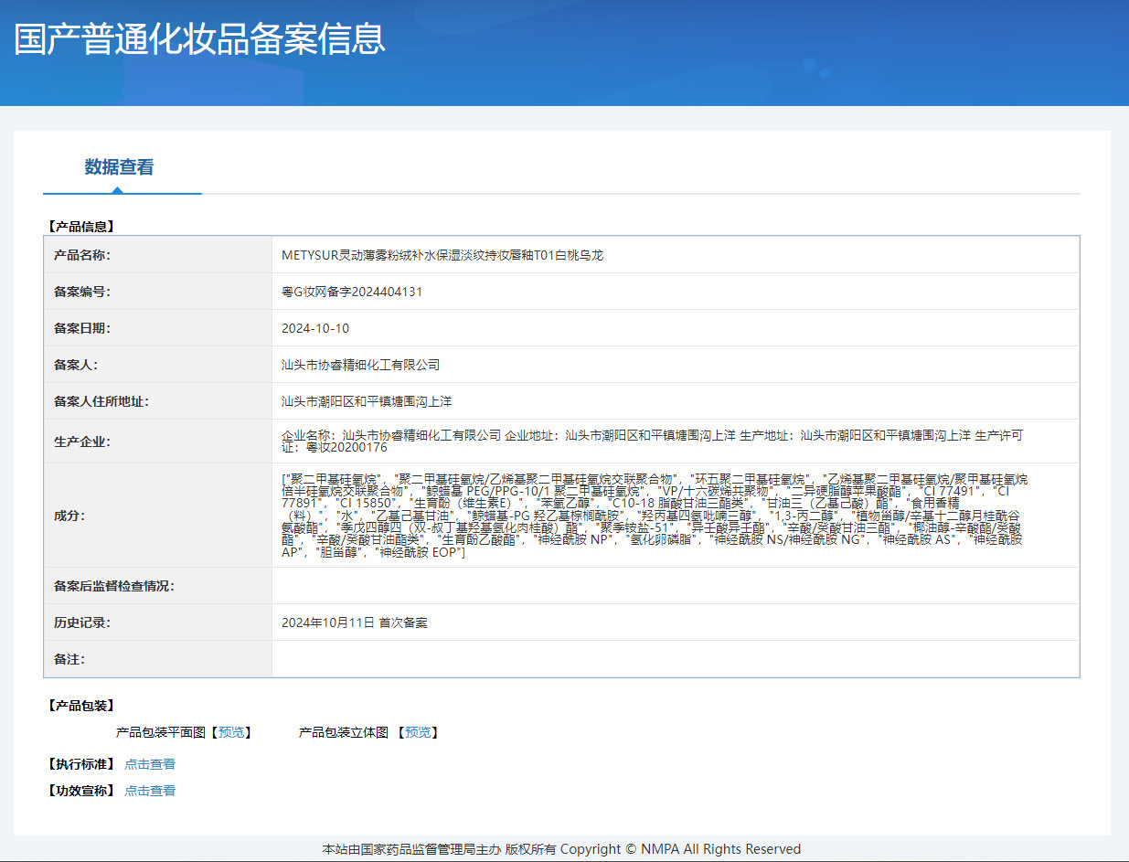The height and width of the screenshot is (862, 1129).
Task: Click the 产品名称 label cell
Action: [158, 255]
